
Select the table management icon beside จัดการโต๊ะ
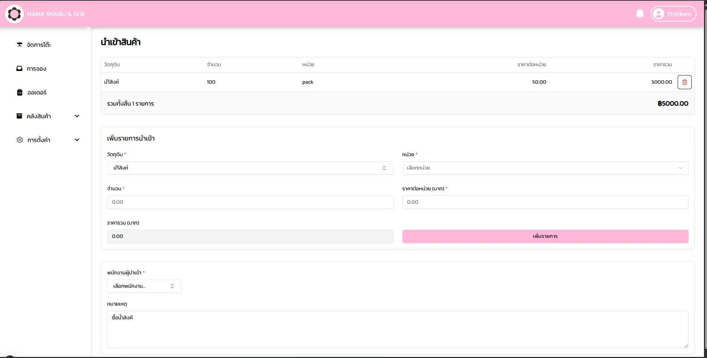coord(19,44)
